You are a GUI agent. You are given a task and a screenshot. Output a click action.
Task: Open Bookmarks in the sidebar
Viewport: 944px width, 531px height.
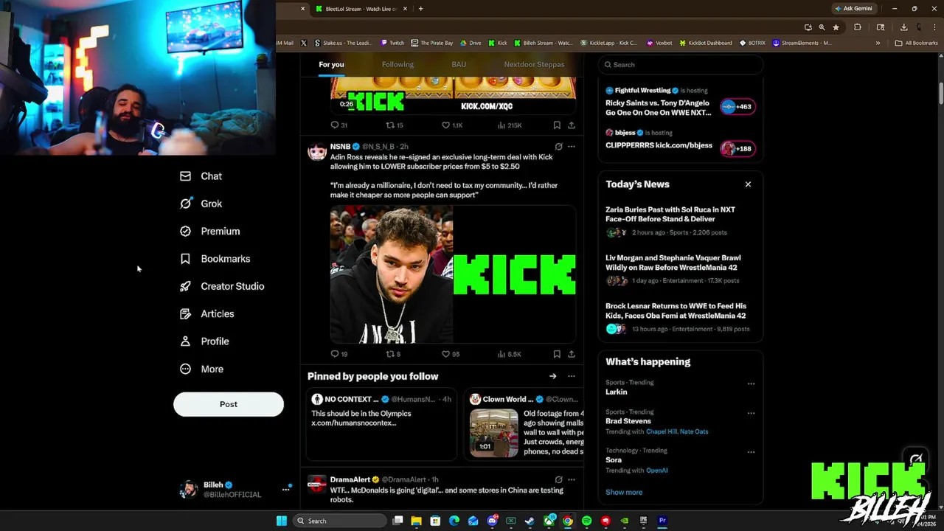(x=215, y=259)
